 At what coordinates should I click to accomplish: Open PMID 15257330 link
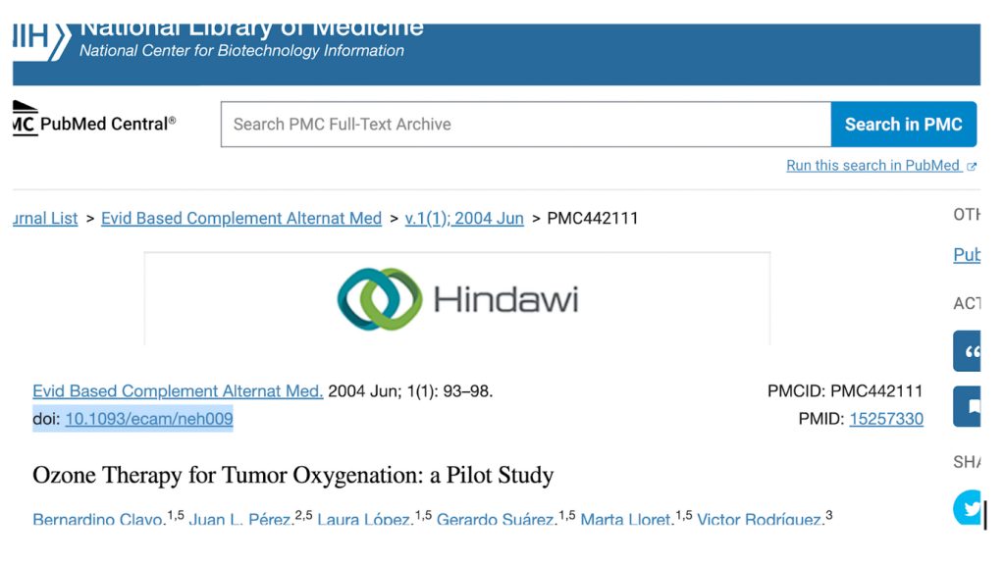pyautogui.click(x=886, y=419)
